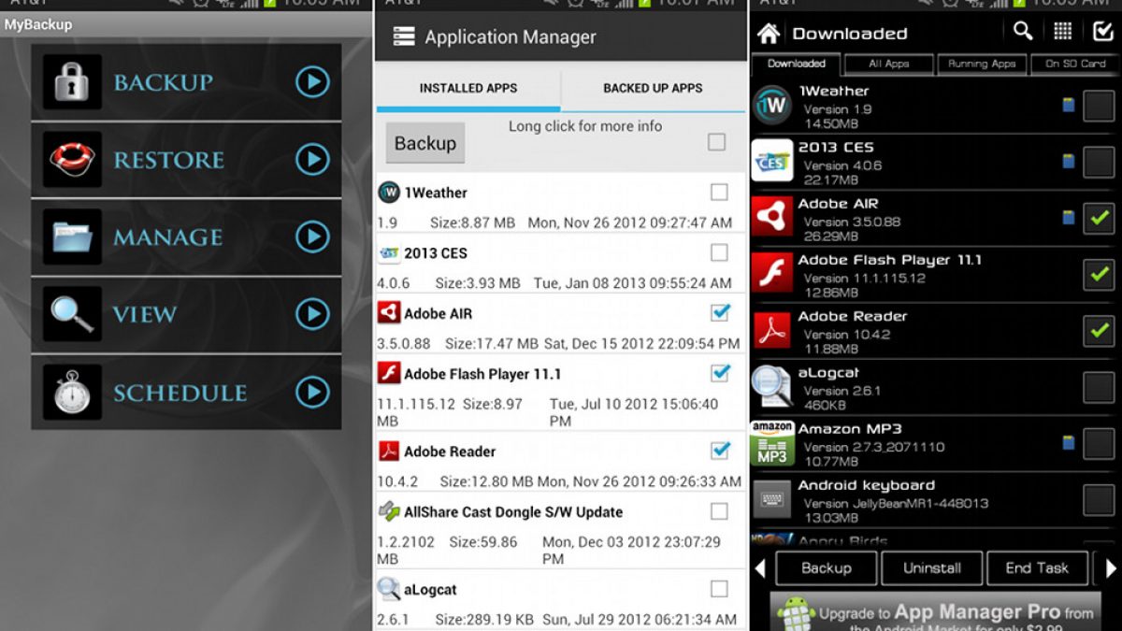Screen dimensions: 1122x631
Task: Tap the home icon beside Downloaded
Action: (x=769, y=34)
